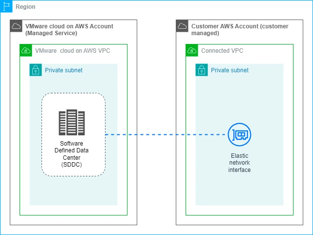Viewport: 313px width, 235px height.
Task: Click the green VMware cloud on AWS VPC icon
Action: point(26,50)
